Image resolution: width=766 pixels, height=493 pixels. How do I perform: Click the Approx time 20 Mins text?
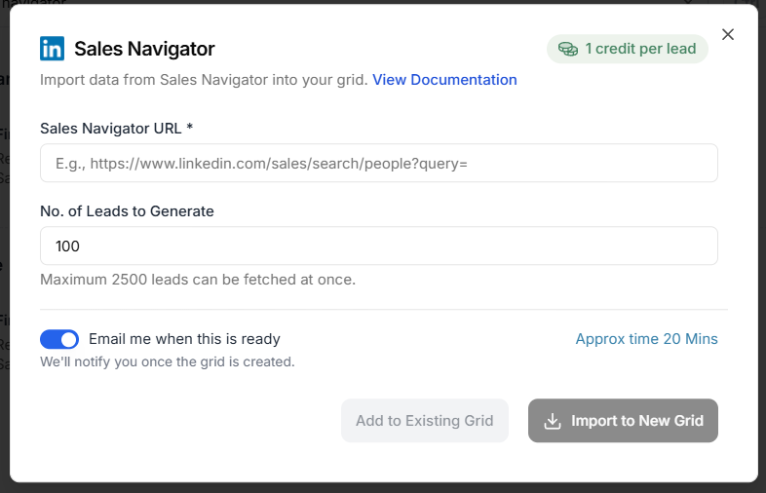(x=646, y=339)
